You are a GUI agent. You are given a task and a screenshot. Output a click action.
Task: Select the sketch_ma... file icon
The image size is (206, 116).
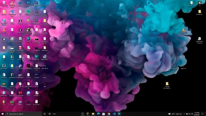[4, 94]
